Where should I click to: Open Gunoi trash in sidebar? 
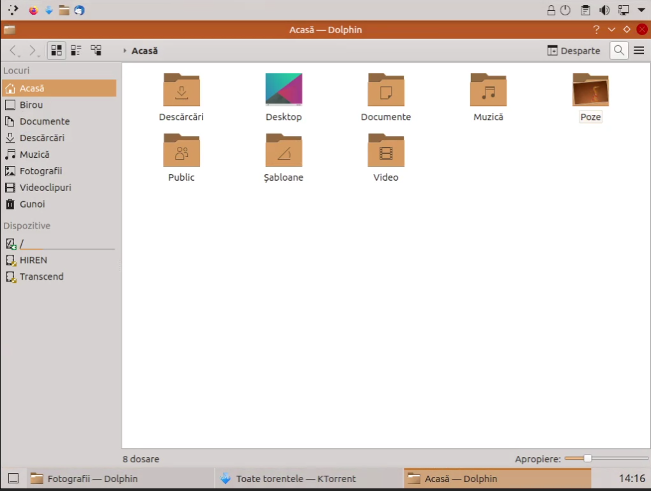pos(59,204)
